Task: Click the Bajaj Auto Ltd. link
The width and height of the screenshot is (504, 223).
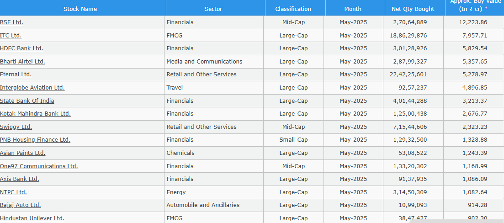Action: [x=21, y=205]
